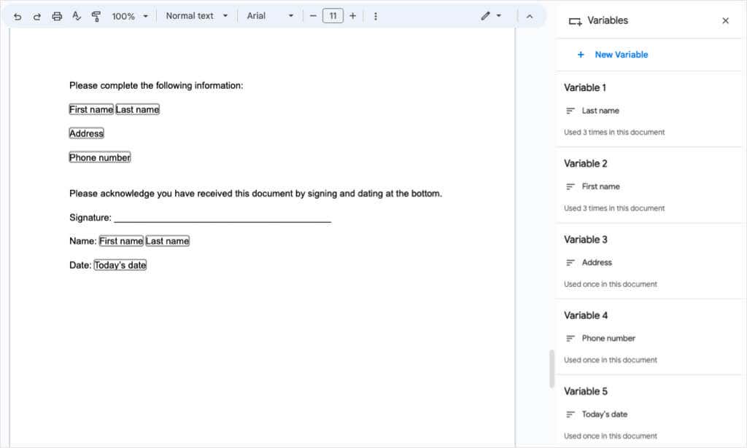
Task: Collapse the toolbar with chevron up
Action: tap(530, 16)
